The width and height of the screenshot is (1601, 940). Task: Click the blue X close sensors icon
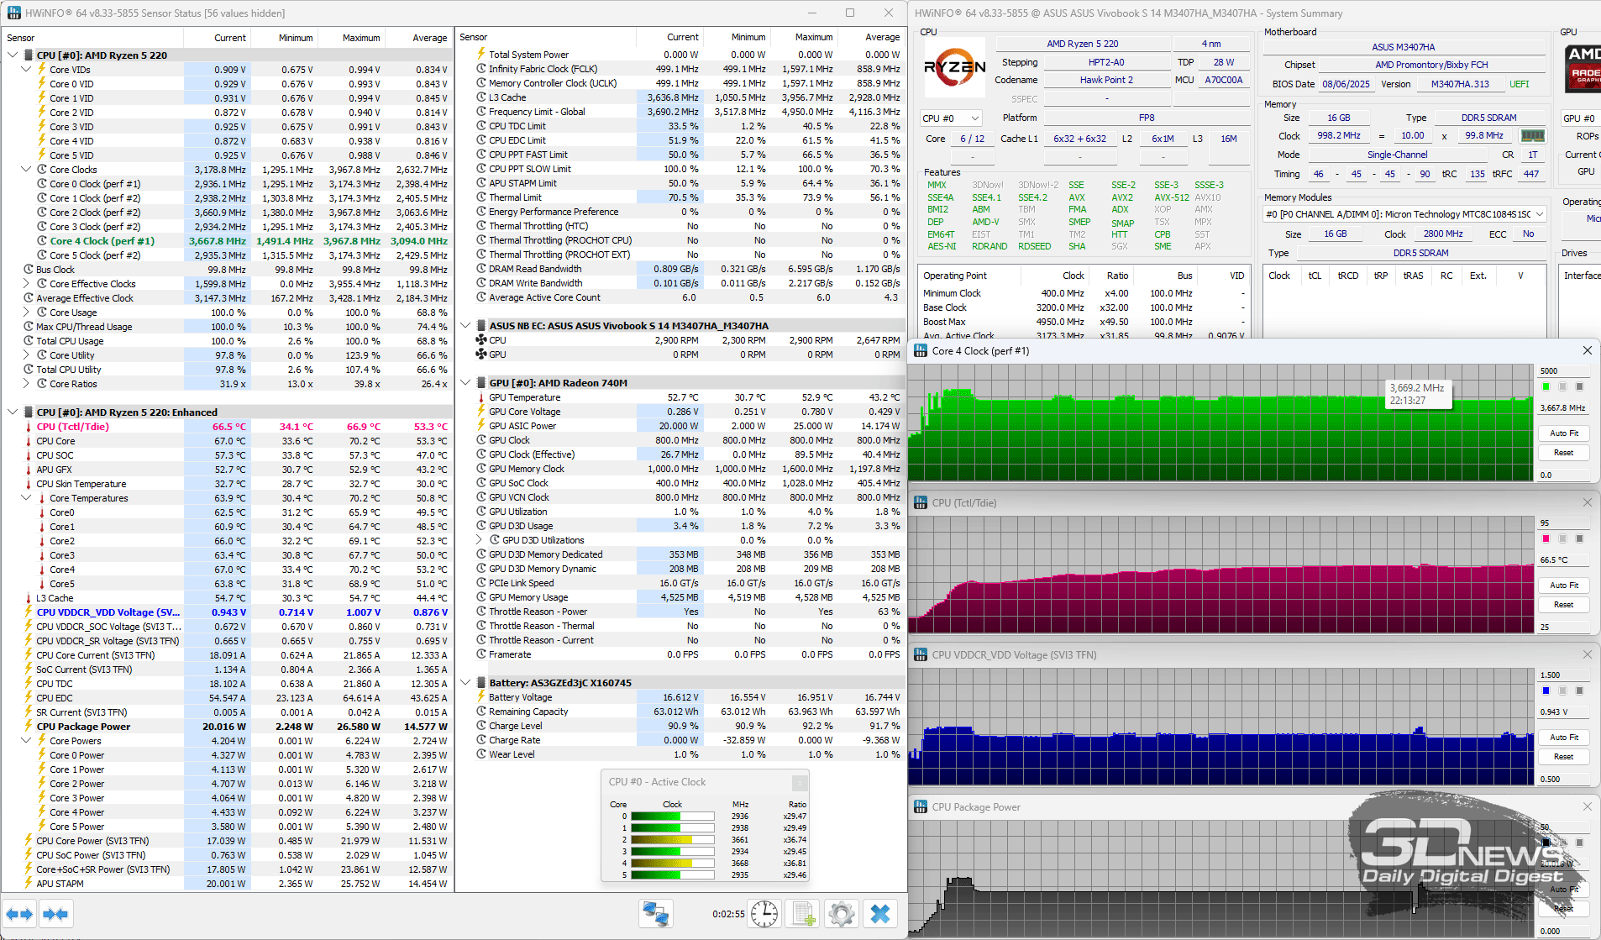(879, 914)
